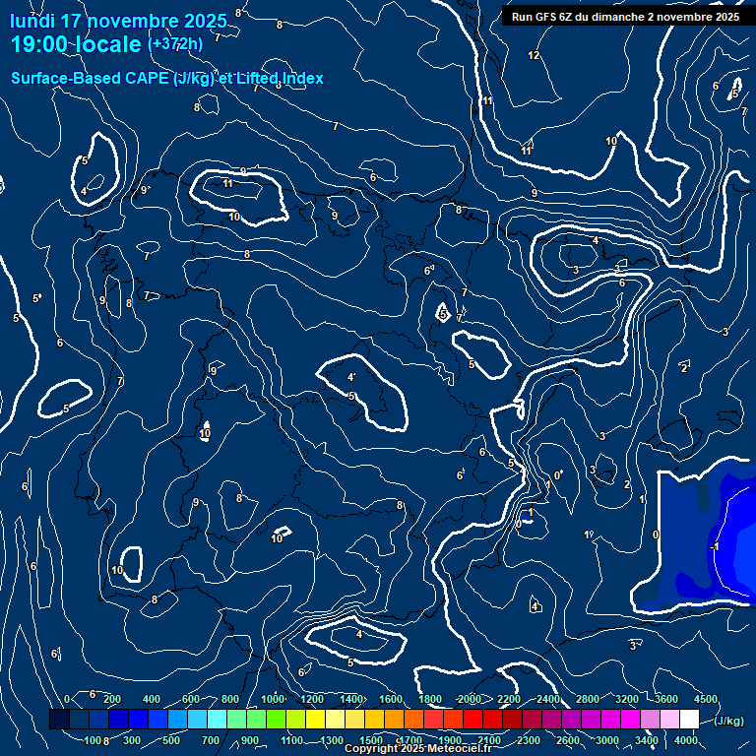Image resolution: width=756 pixels, height=756 pixels.
Task: Click the "2300" label below the scale
Action: pos(529,740)
